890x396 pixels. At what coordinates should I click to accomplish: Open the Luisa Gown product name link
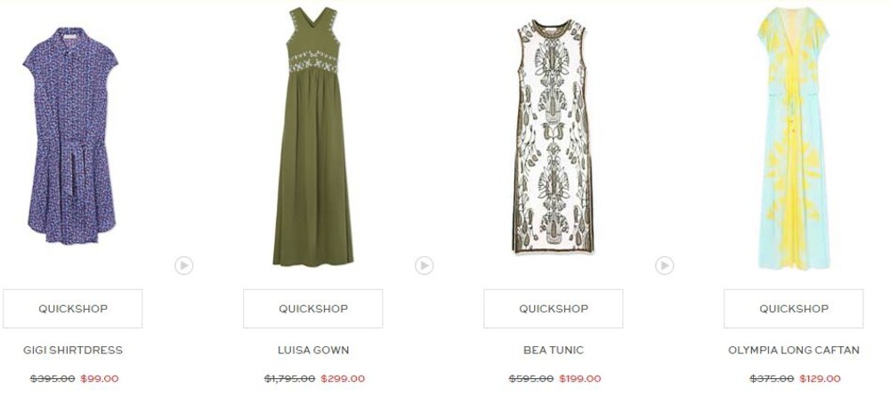click(313, 350)
